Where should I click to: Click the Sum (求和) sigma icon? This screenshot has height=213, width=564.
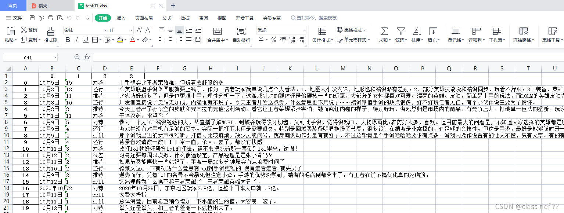[384, 31]
